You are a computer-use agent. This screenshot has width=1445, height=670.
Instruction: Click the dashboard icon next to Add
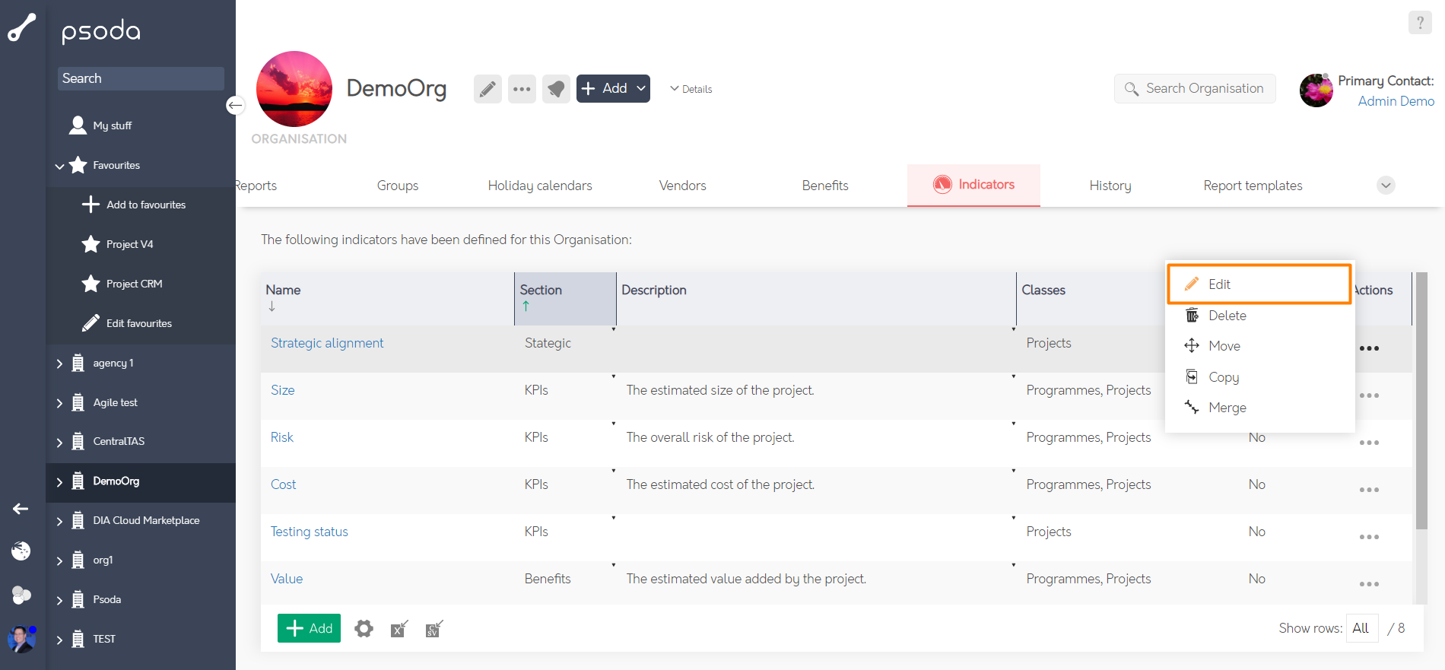[x=556, y=89]
